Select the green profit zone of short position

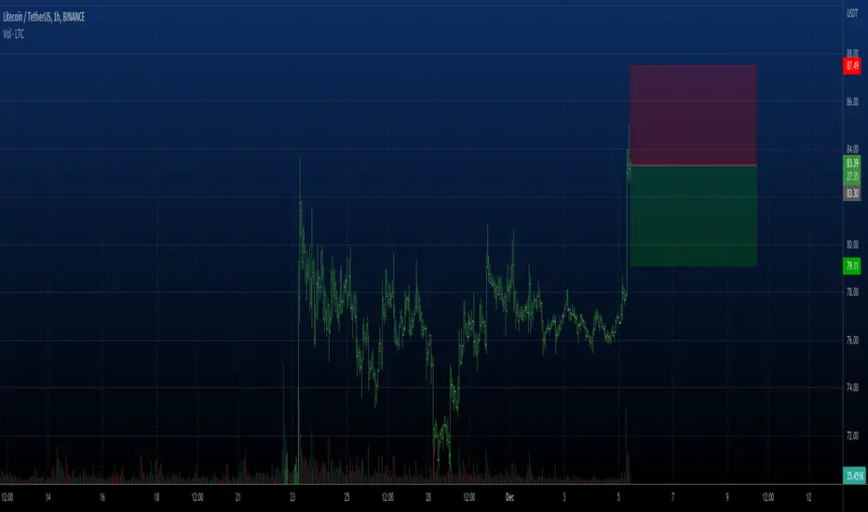(693, 216)
